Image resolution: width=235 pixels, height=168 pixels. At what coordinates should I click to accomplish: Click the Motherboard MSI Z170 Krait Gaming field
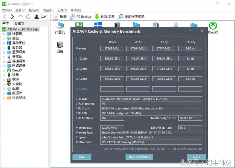[151, 142]
